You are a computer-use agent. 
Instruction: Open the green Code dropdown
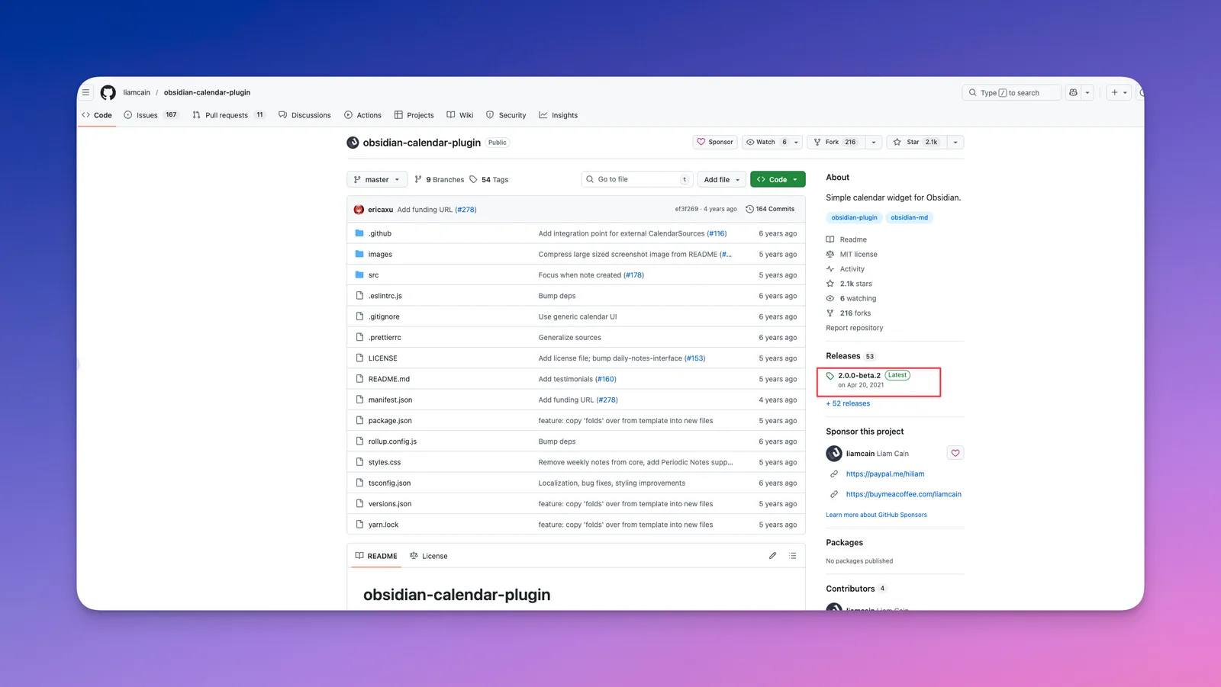pos(778,180)
